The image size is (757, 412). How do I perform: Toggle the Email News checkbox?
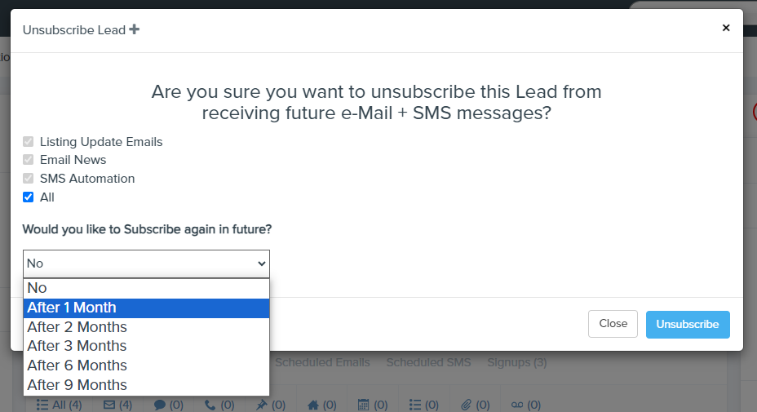[x=29, y=160]
